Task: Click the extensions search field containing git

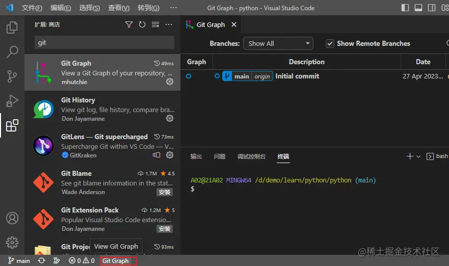Action: [x=104, y=42]
